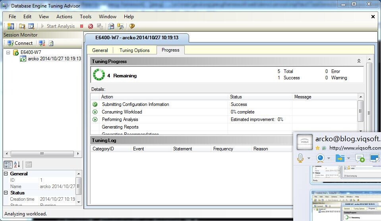381x221 pixels.
Task: Select the Performing Analysis row
Action: coord(224,119)
